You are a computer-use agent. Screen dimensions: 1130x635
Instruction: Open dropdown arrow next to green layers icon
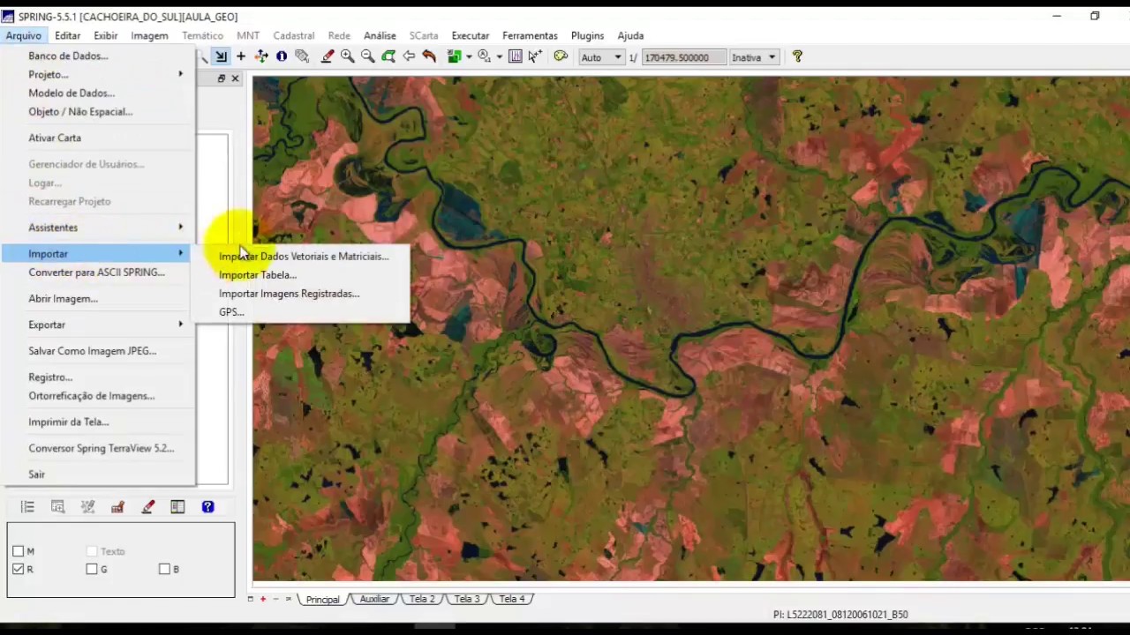[468, 56]
